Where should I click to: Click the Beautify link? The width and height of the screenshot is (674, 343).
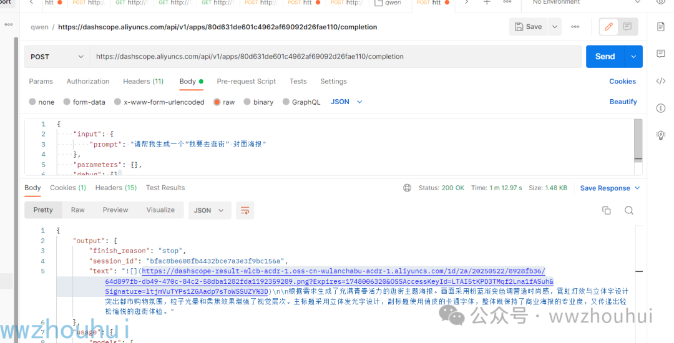(x=623, y=102)
